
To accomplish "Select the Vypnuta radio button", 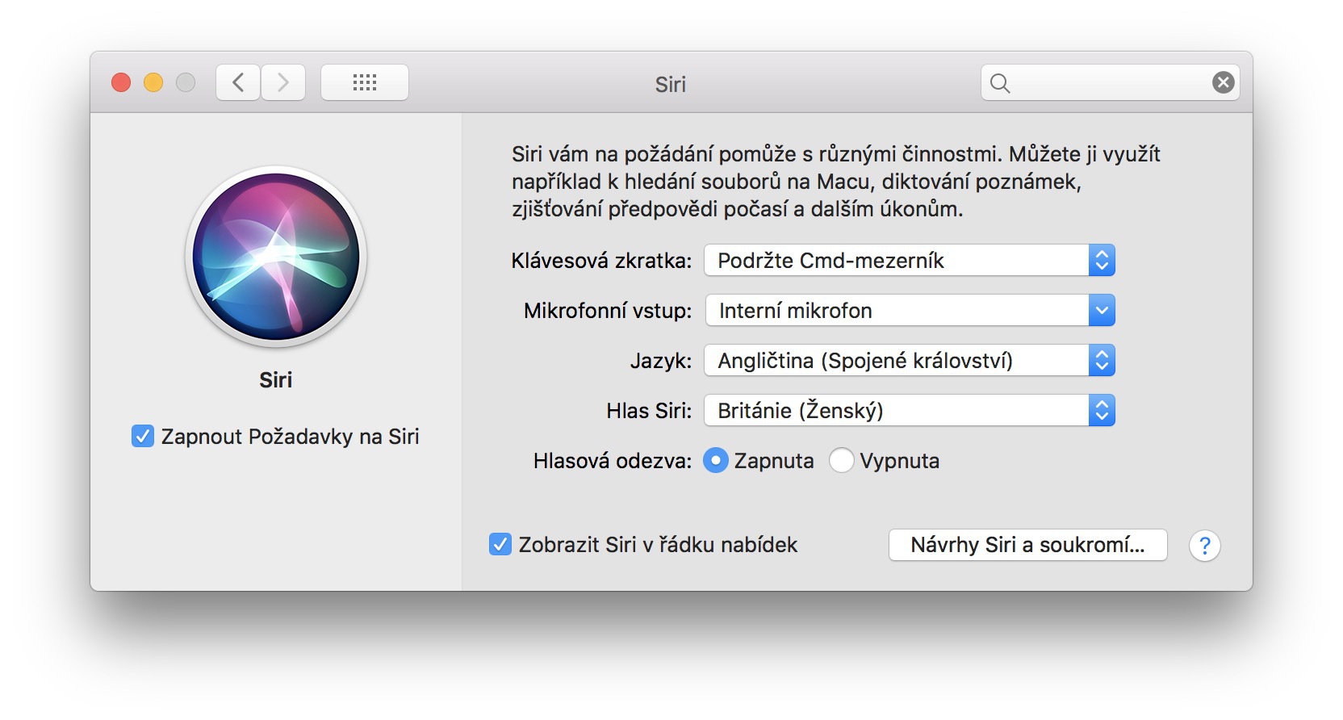I will [x=841, y=461].
